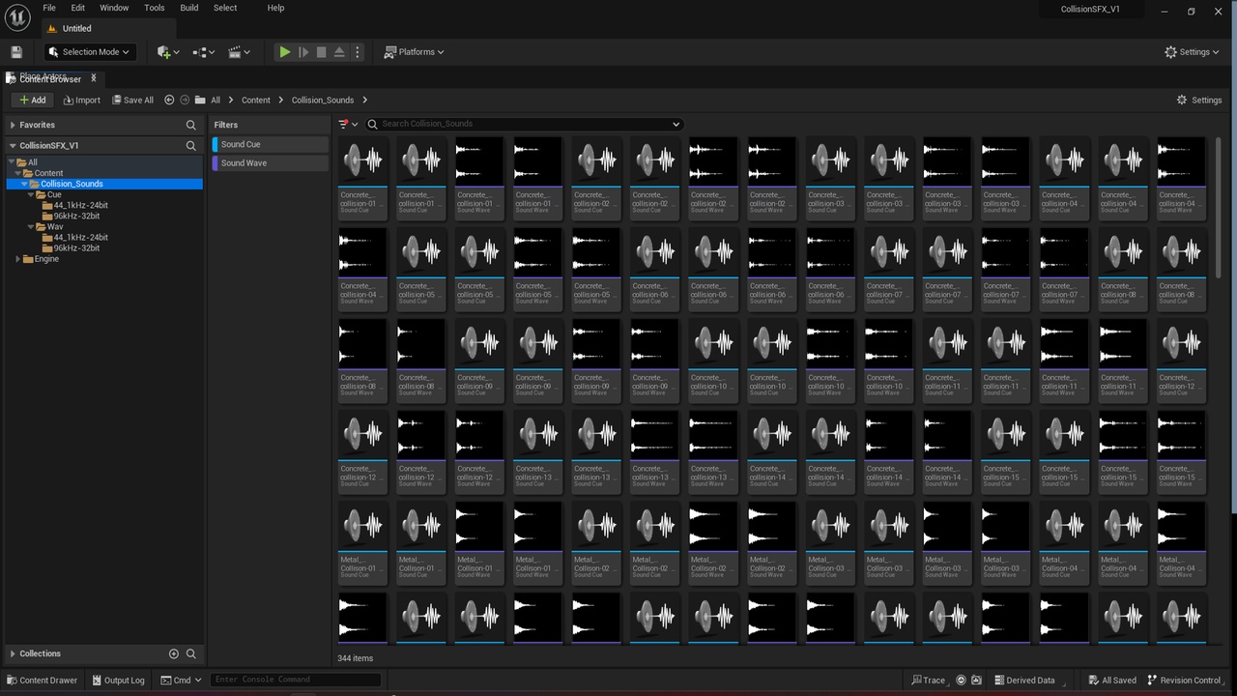Open the Cmd console type dropdown
The image size is (1237, 696).
click(x=181, y=680)
